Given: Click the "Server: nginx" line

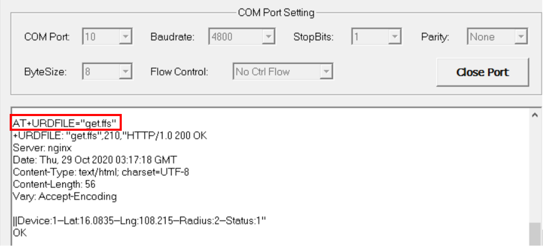Looking at the screenshot, I should [42, 148].
